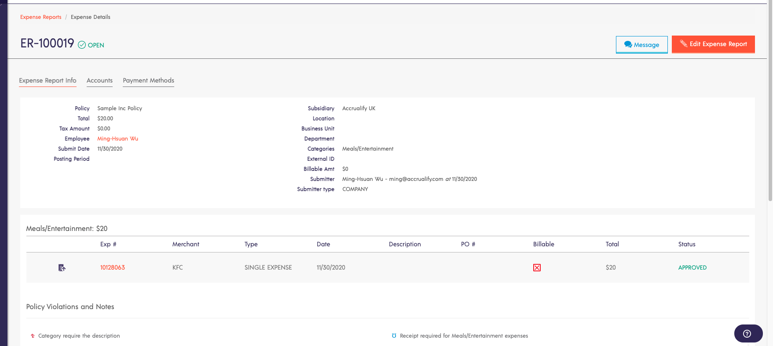
Task: Click the Billable red X checkbox
Action: coord(537,268)
